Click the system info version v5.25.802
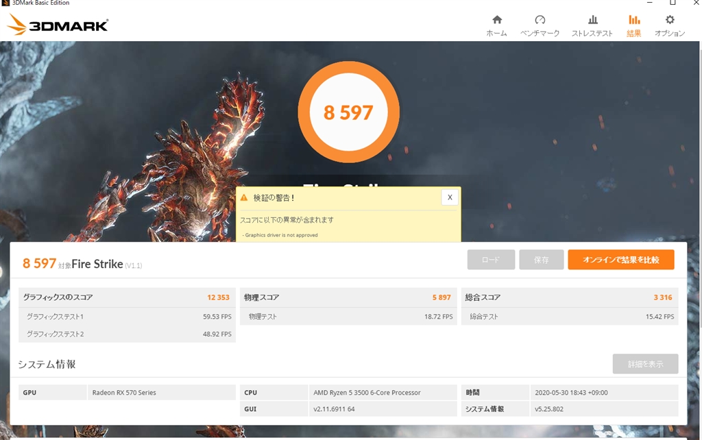 tap(549, 409)
